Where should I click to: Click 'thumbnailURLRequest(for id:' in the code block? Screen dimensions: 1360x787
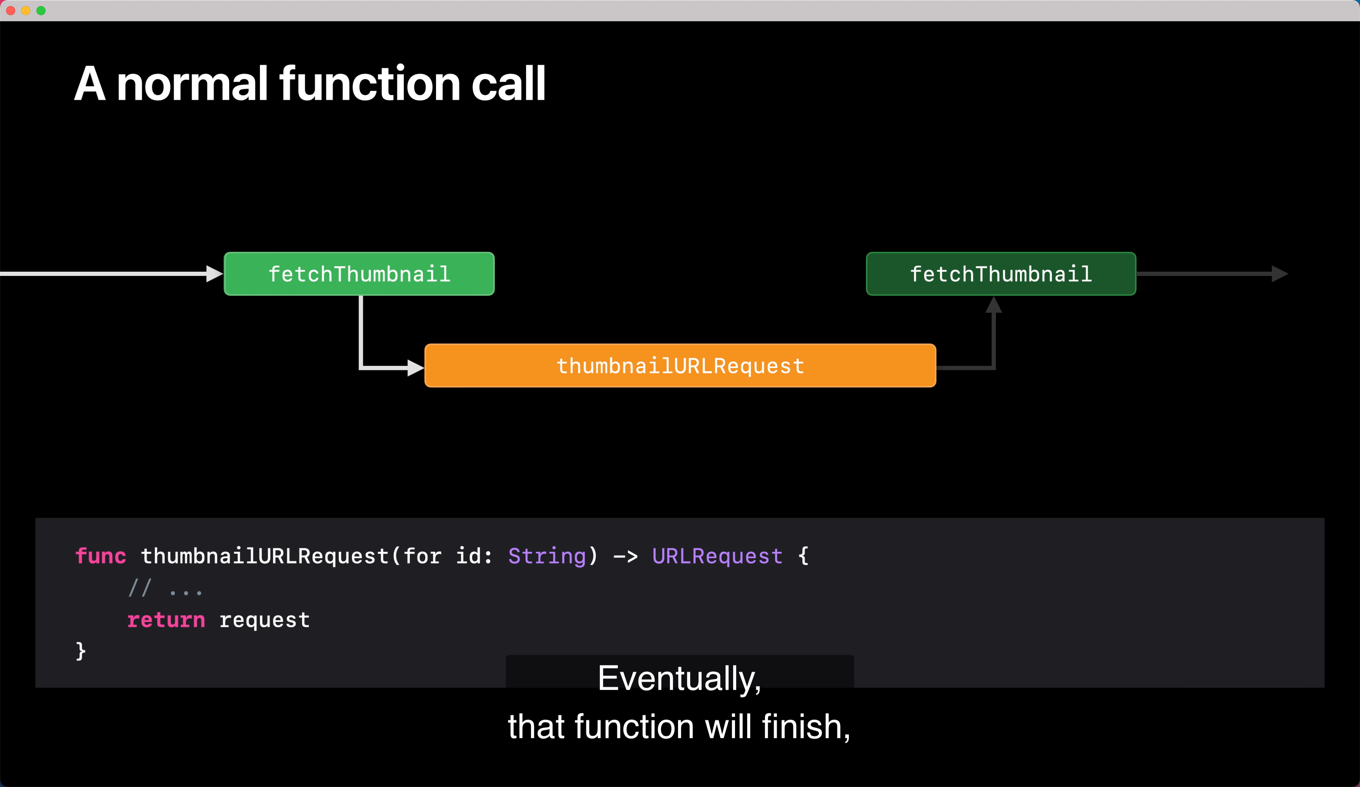pos(317,556)
